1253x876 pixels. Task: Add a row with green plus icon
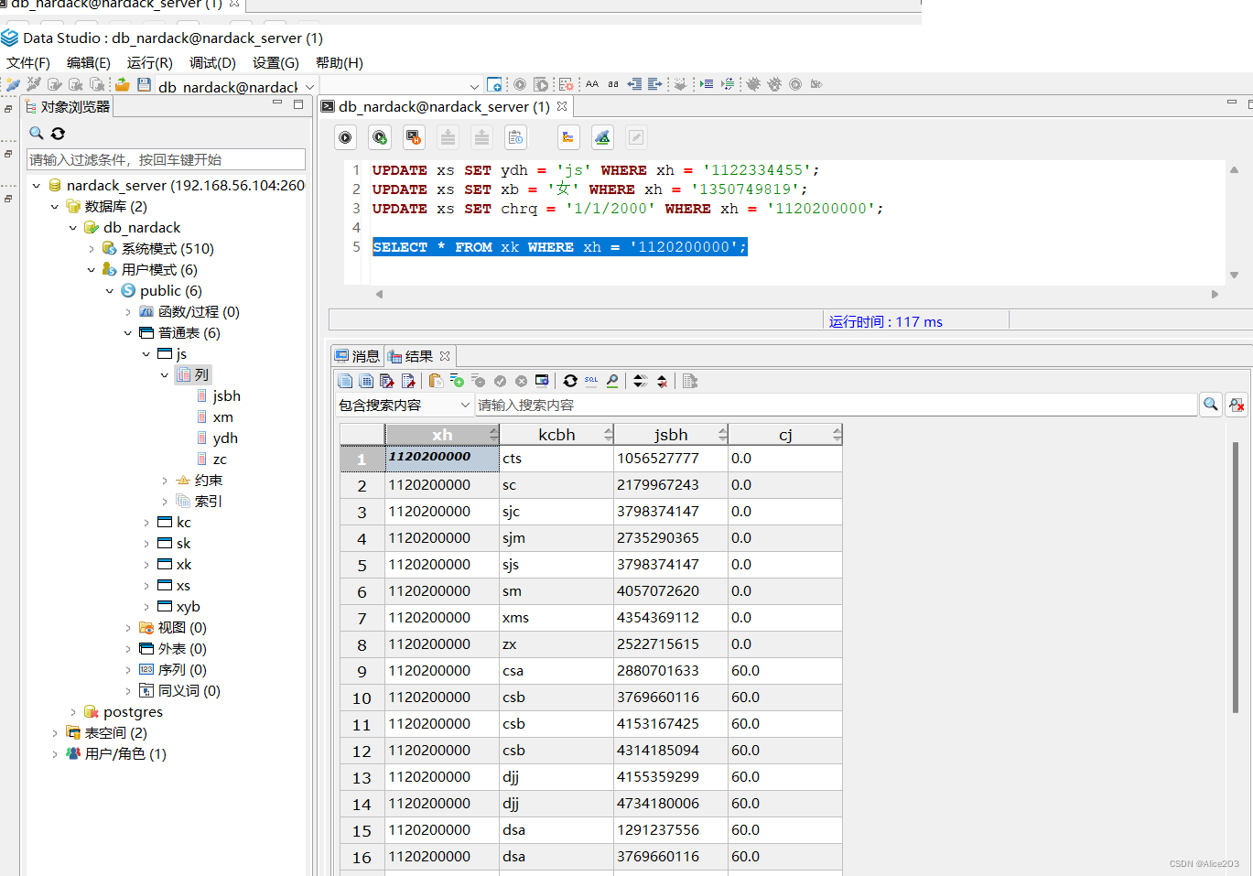click(x=458, y=381)
